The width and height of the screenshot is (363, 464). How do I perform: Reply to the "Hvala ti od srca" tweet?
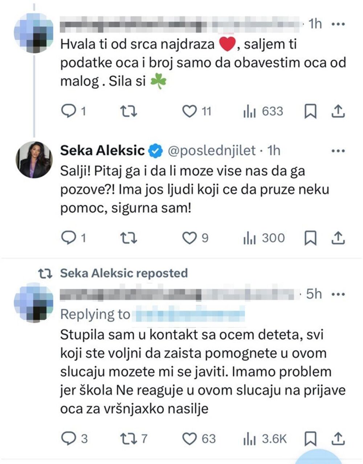(x=68, y=111)
